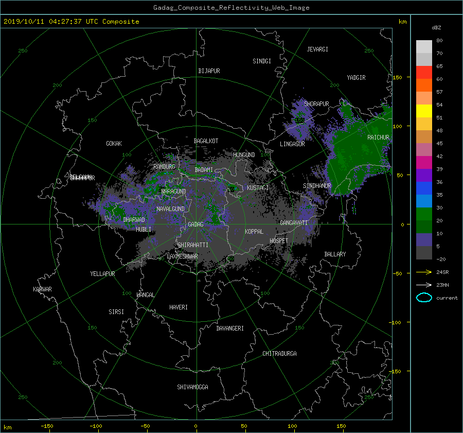This screenshot has width=463, height=433.
Task: Click the LAXMESHWAR city label
Action: [182, 256]
